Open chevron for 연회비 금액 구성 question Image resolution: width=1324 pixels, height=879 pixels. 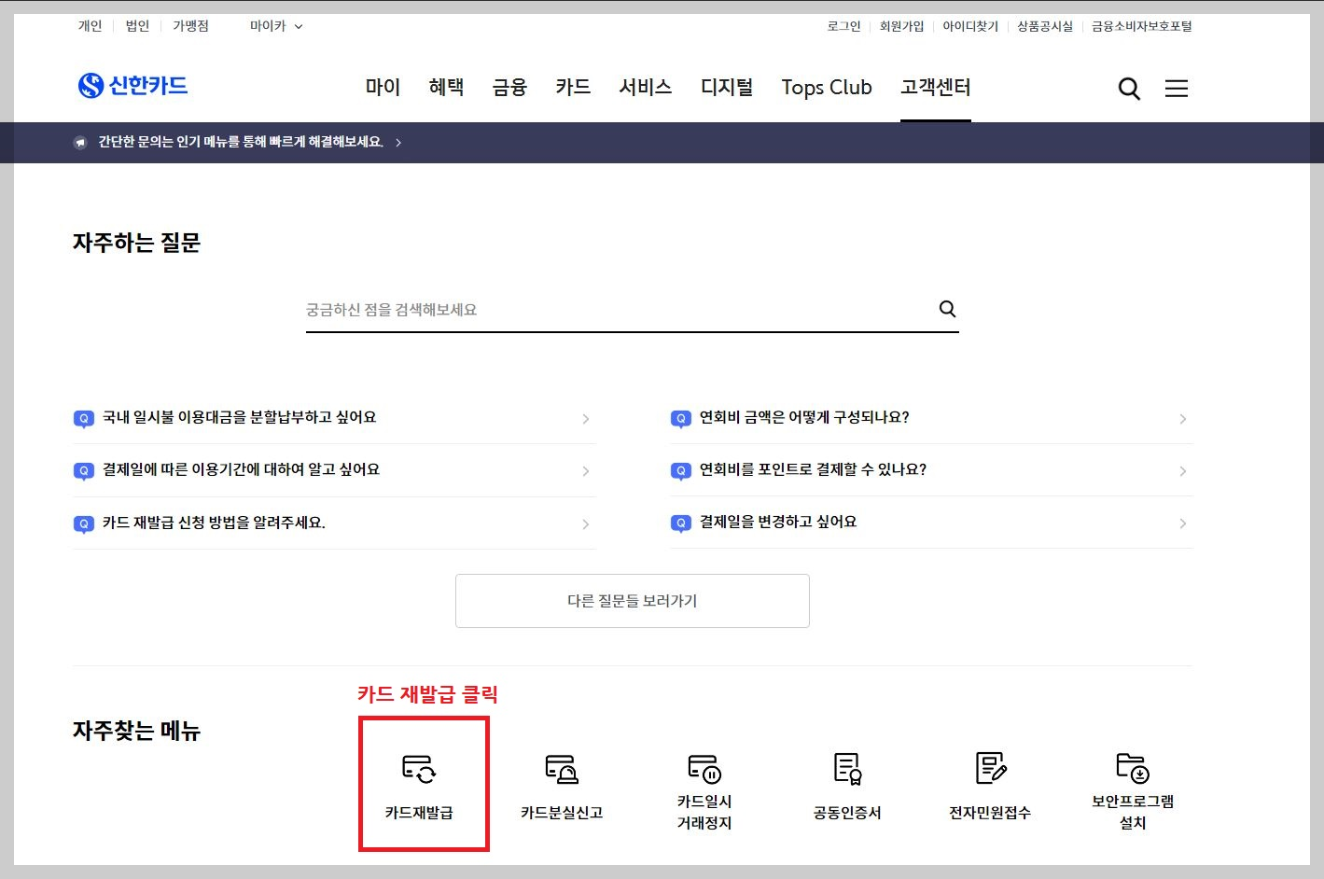[1182, 419]
